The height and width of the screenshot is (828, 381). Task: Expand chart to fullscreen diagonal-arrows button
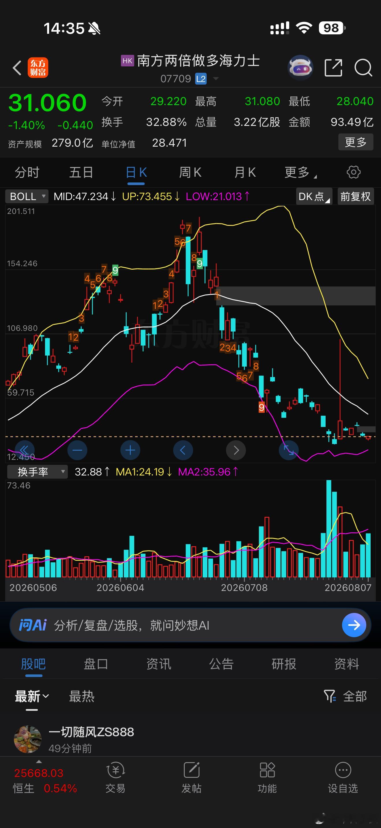(x=289, y=450)
